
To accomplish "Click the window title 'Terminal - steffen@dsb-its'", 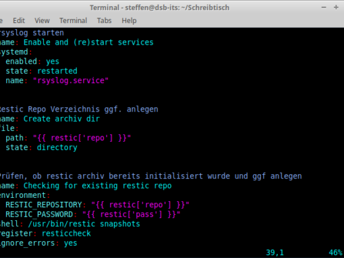I will pyautogui.click(x=134, y=7).
